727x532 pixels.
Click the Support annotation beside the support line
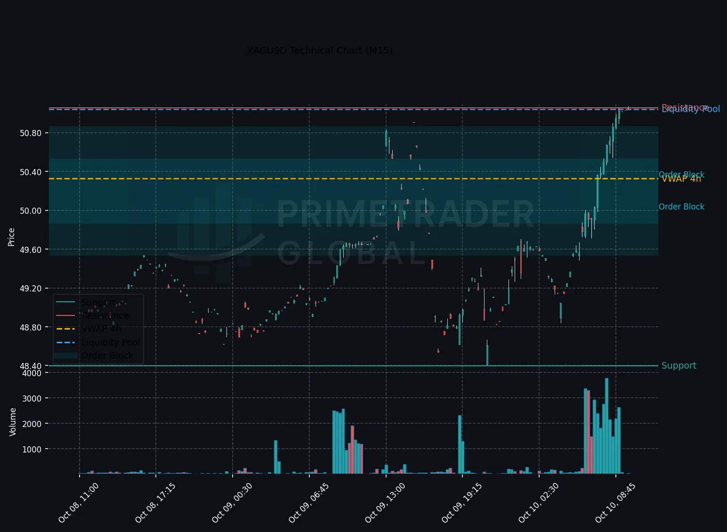pyautogui.click(x=679, y=366)
